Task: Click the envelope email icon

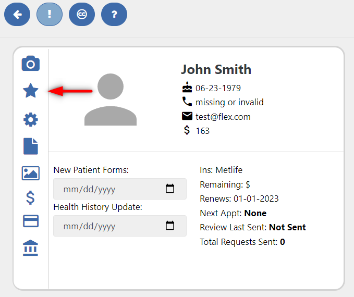Action: click(187, 116)
